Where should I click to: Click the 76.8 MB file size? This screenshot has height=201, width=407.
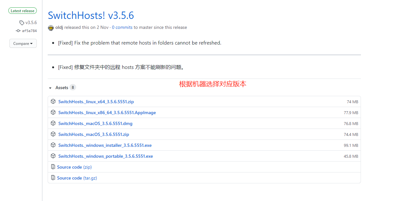[x=351, y=124]
